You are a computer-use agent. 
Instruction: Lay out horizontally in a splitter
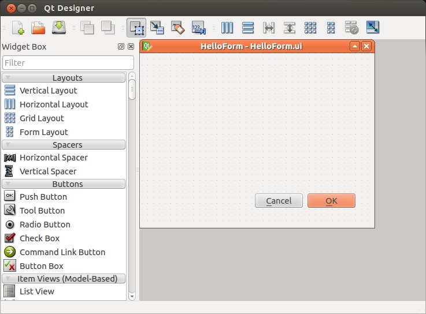pos(269,28)
